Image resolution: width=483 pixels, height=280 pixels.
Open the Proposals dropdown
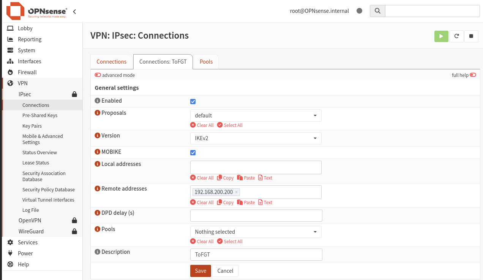pos(256,116)
